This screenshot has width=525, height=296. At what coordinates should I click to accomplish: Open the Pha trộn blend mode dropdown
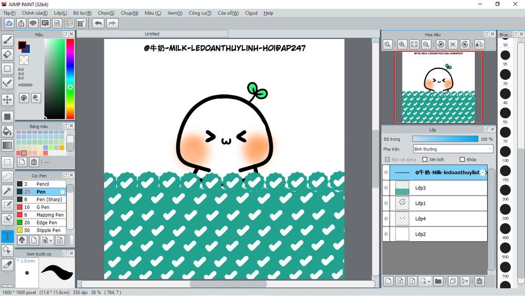tap(453, 149)
